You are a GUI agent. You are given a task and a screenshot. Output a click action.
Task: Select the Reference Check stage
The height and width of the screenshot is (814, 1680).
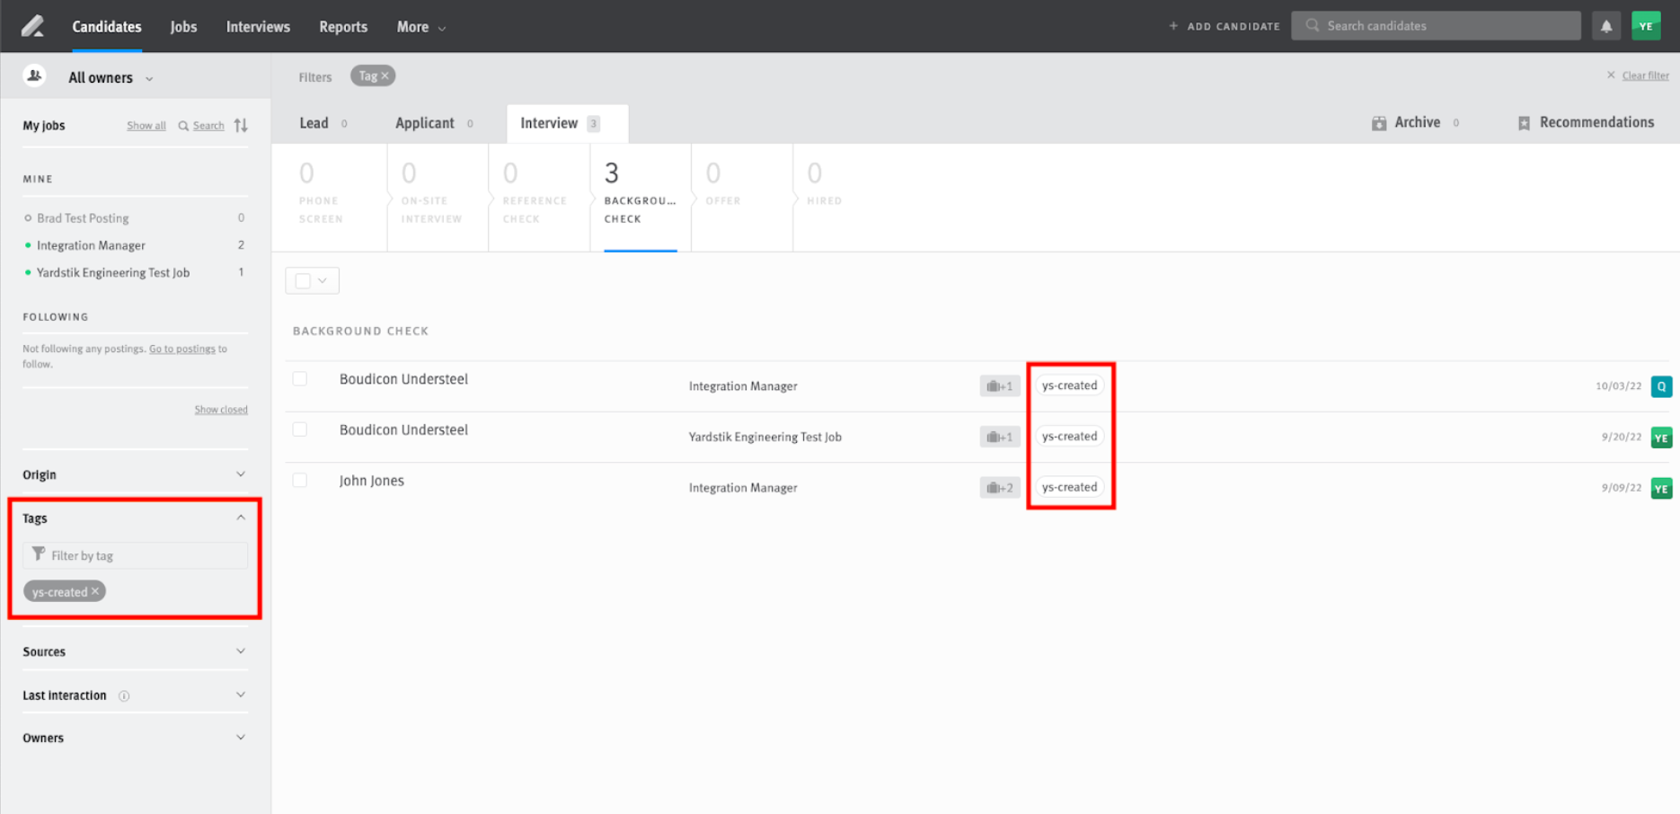coord(539,197)
